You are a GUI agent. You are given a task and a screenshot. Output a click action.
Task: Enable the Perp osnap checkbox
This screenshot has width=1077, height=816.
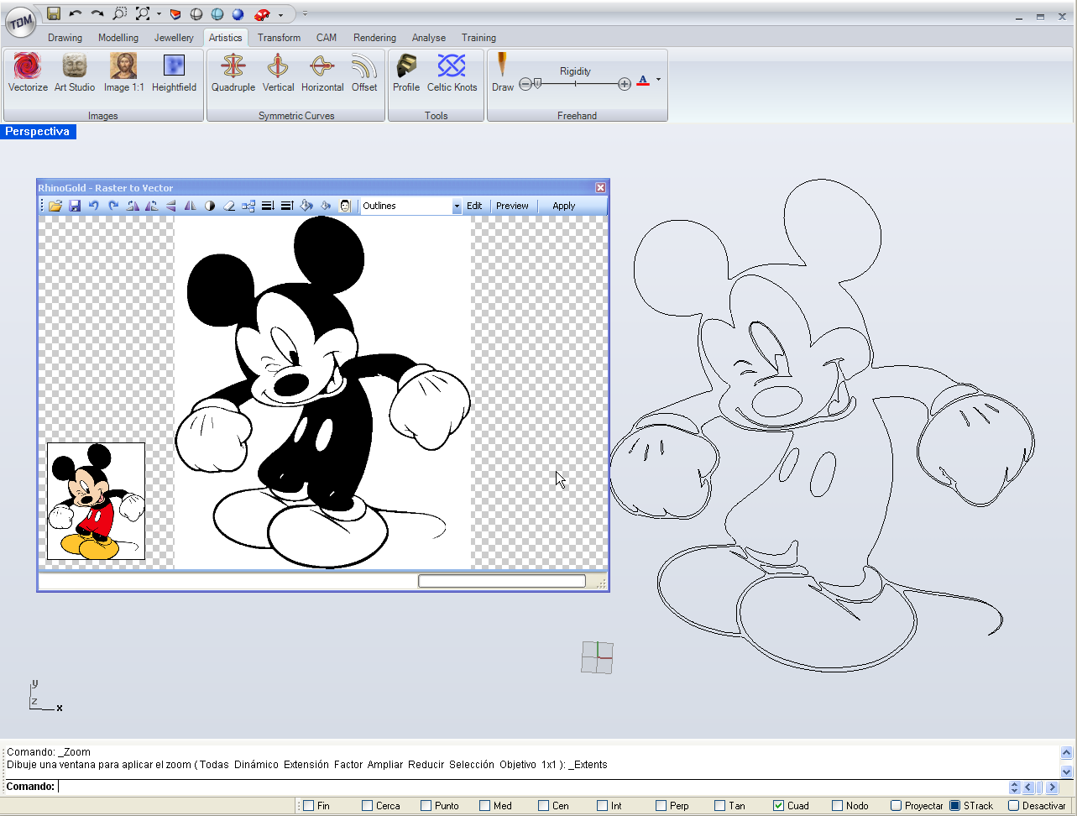coord(661,806)
